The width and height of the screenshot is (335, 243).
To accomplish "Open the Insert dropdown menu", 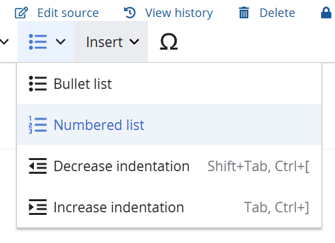I will coord(111,42).
